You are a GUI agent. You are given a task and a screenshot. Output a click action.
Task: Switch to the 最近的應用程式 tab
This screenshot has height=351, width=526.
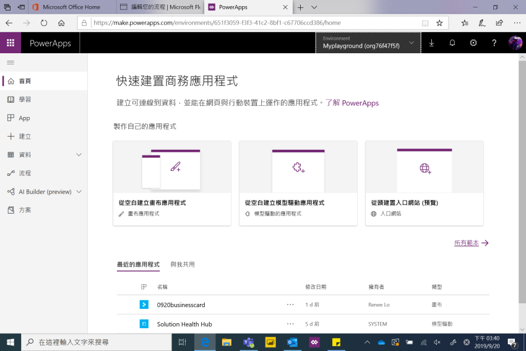click(138, 264)
